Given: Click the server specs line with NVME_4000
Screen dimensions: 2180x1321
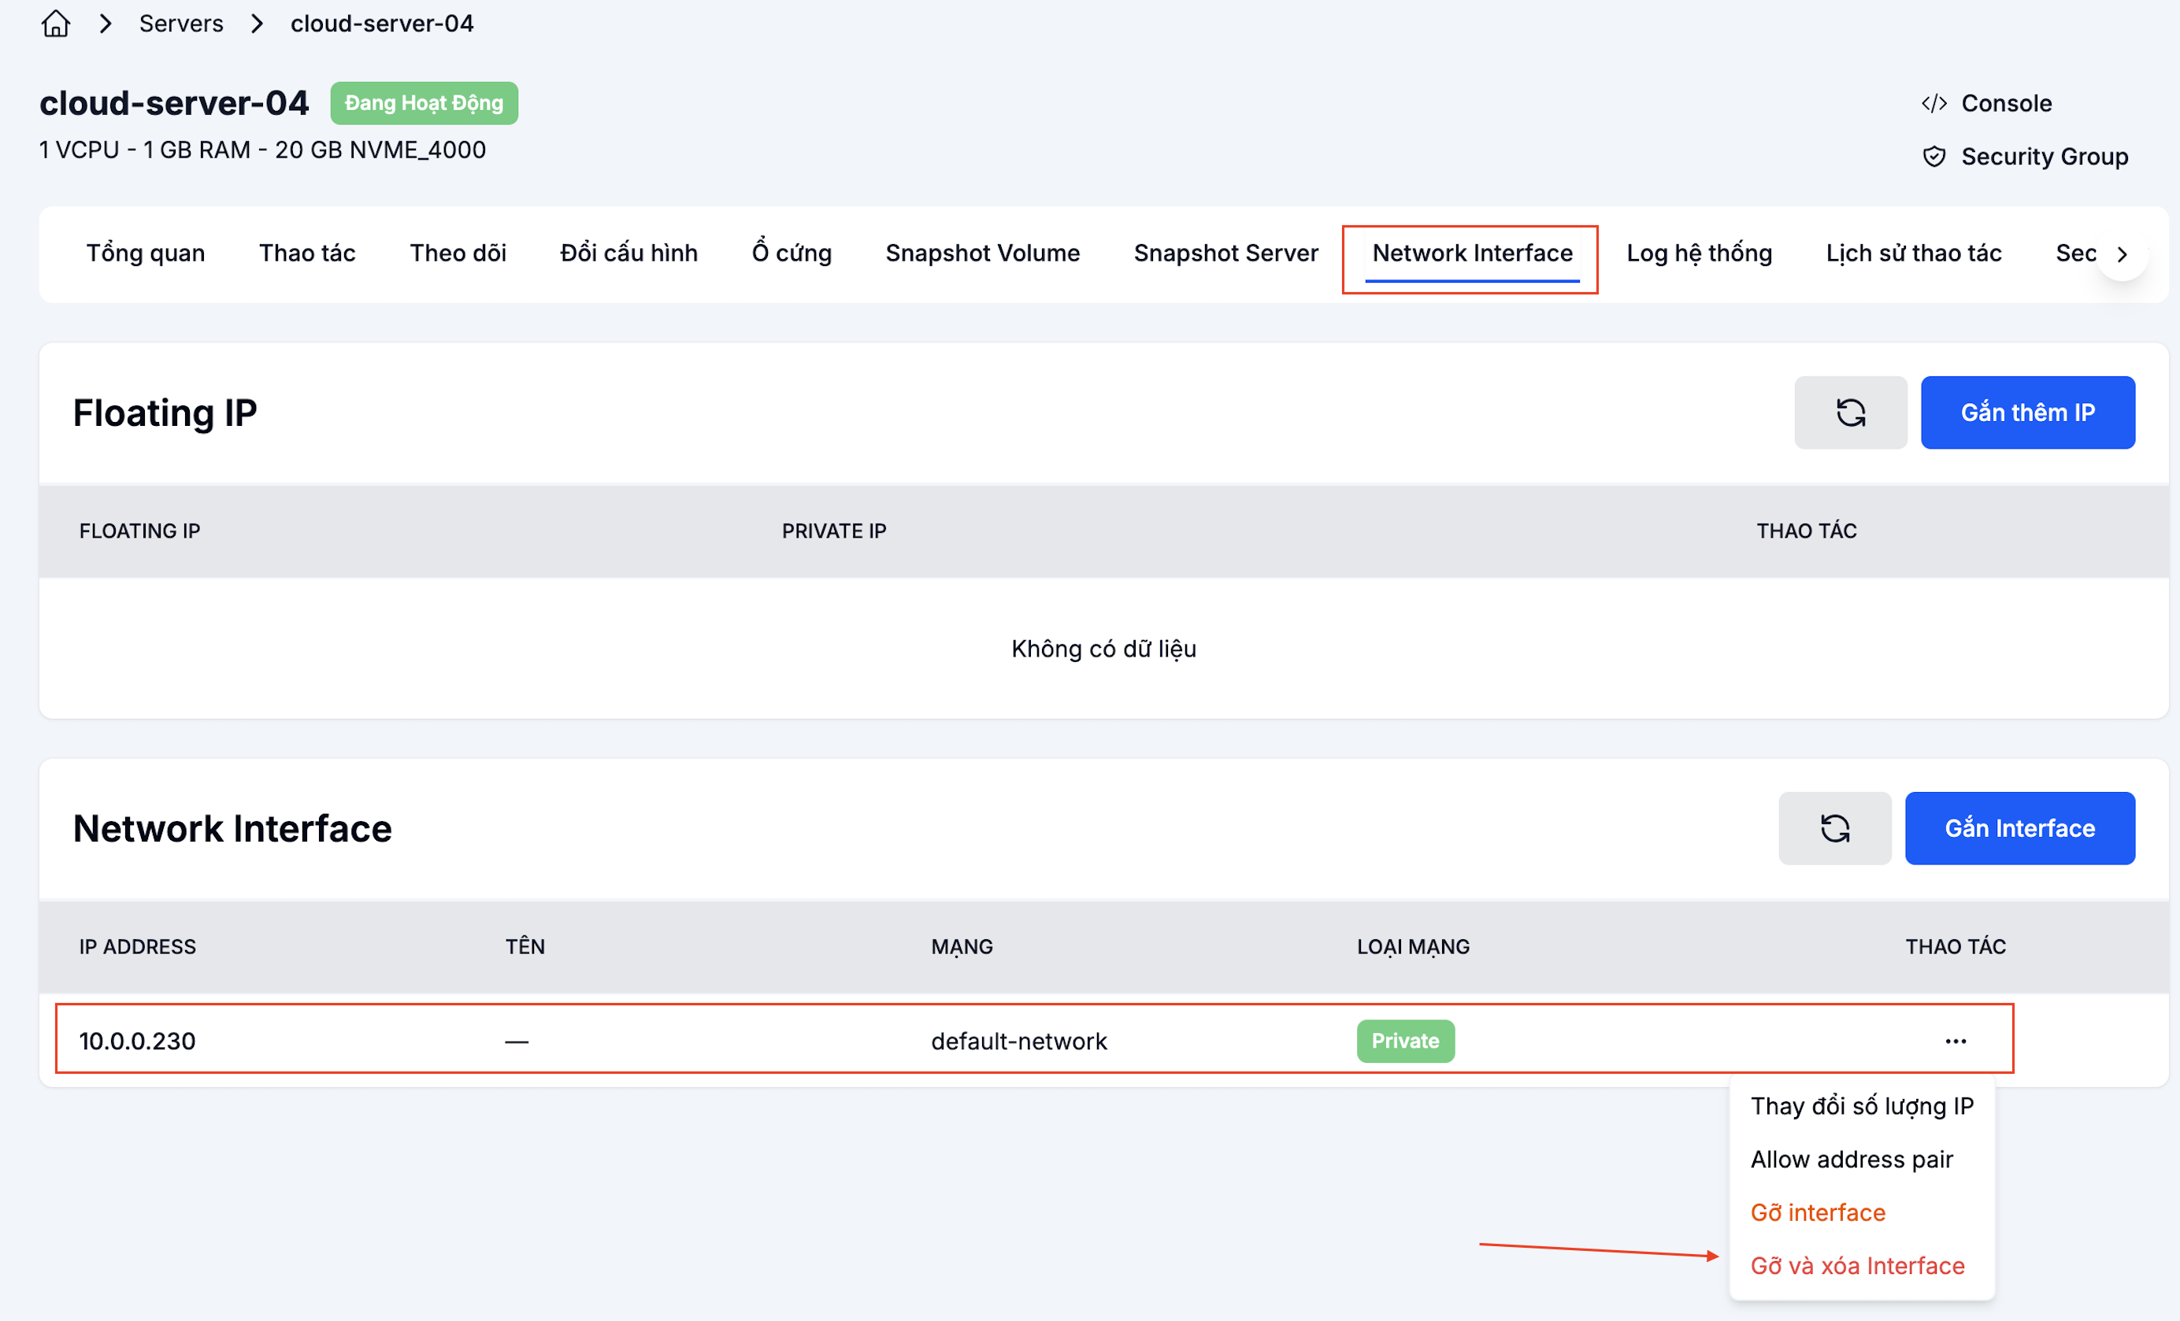Looking at the screenshot, I should (x=263, y=150).
